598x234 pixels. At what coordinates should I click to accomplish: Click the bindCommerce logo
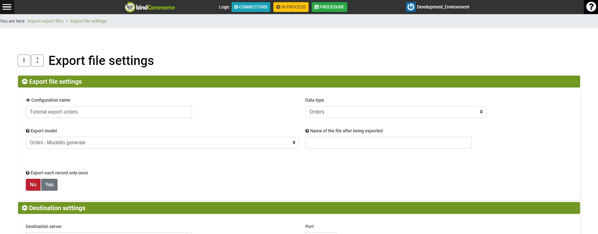(150, 7)
